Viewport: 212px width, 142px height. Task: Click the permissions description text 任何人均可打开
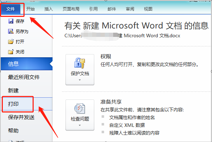click(150, 64)
